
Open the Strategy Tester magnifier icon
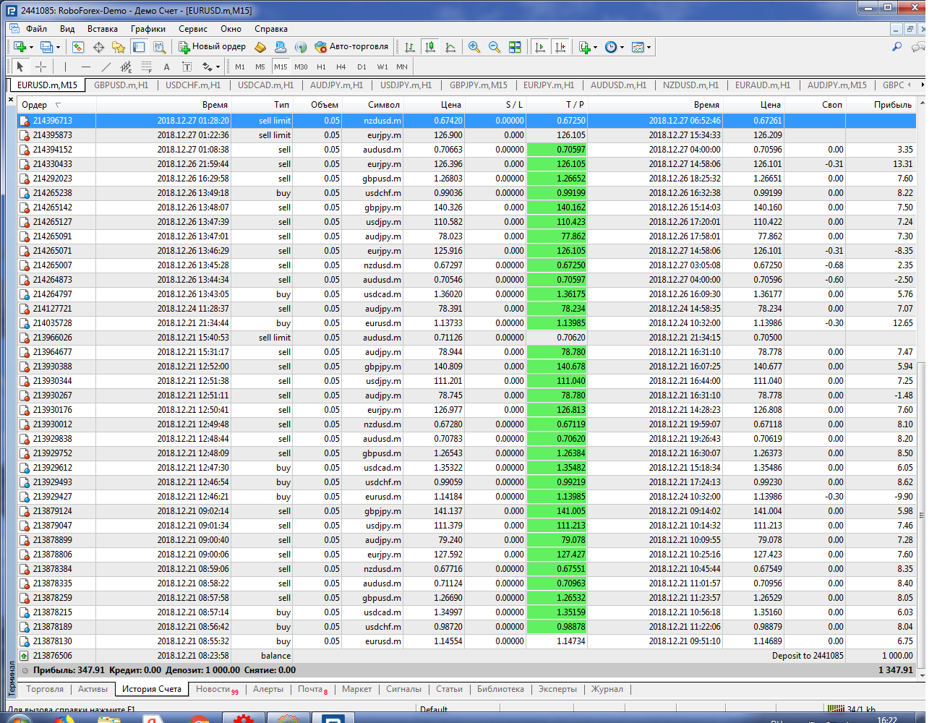point(161,47)
